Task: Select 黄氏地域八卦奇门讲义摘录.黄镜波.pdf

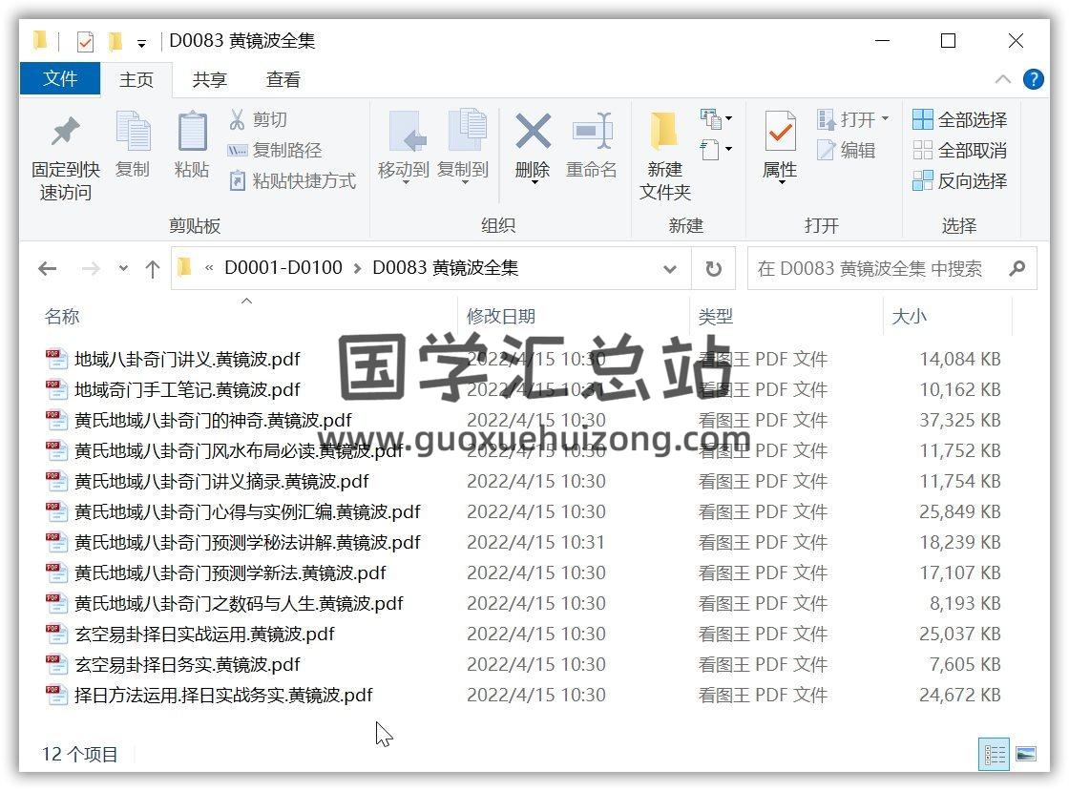Action: [x=221, y=482]
